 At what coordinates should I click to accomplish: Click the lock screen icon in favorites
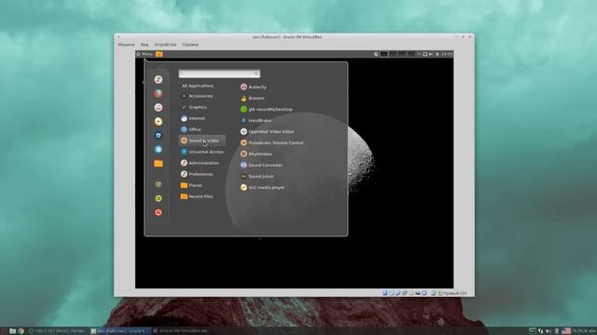pyautogui.click(x=159, y=184)
